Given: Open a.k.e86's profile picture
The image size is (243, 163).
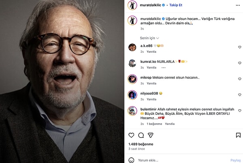Looking at the screenshot, I should tap(132, 47).
